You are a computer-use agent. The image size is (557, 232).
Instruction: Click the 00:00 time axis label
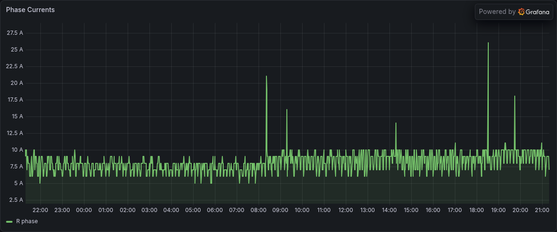tap(84, 210)
